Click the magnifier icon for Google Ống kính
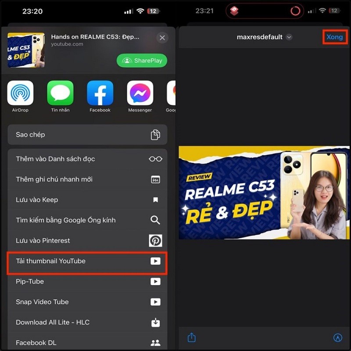This screenshot has width=351, height=351. tap(156, 220)
